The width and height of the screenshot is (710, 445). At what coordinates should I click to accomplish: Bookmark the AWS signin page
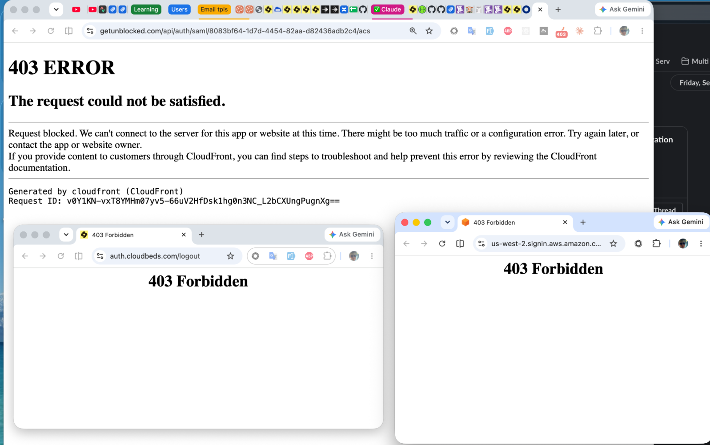(614, 243)
